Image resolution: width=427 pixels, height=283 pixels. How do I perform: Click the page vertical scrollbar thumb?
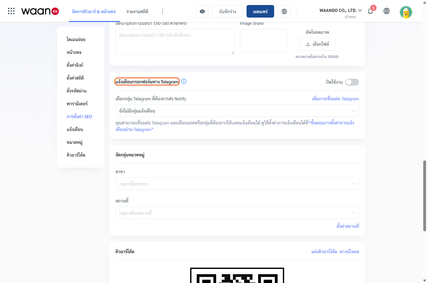424,196
